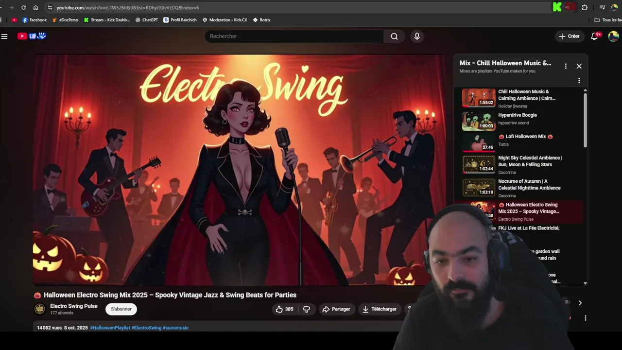
Task: Play Chill Halloween Music thumbnail 1:55:02
Action: (479, 98)
